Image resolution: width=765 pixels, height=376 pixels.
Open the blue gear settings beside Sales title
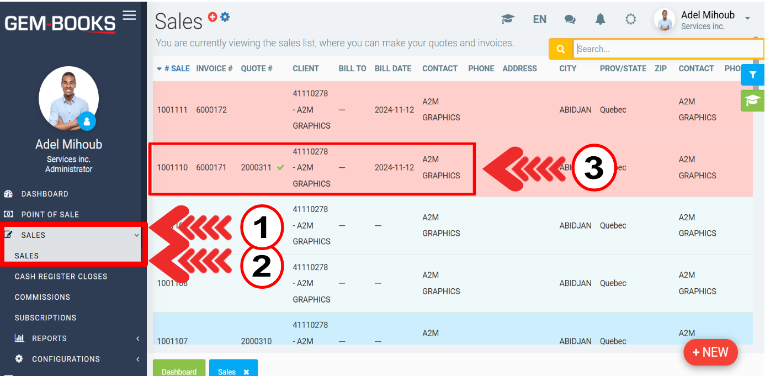(x=225, y=17)
